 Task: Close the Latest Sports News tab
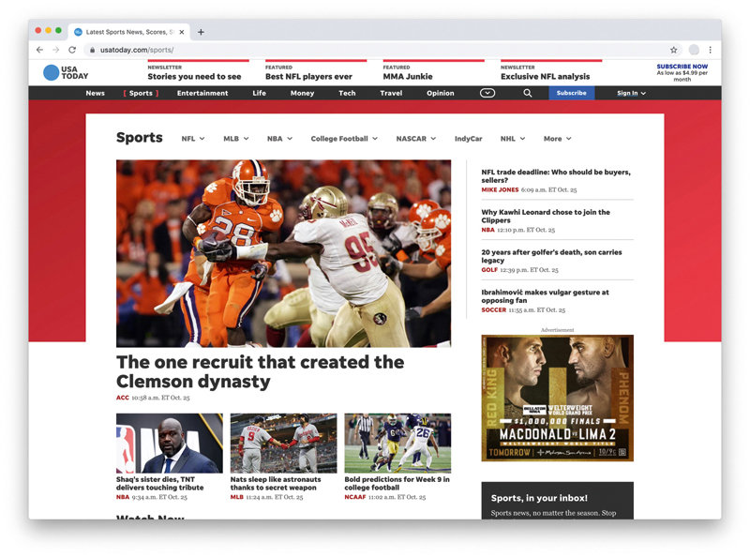point(182,32)
